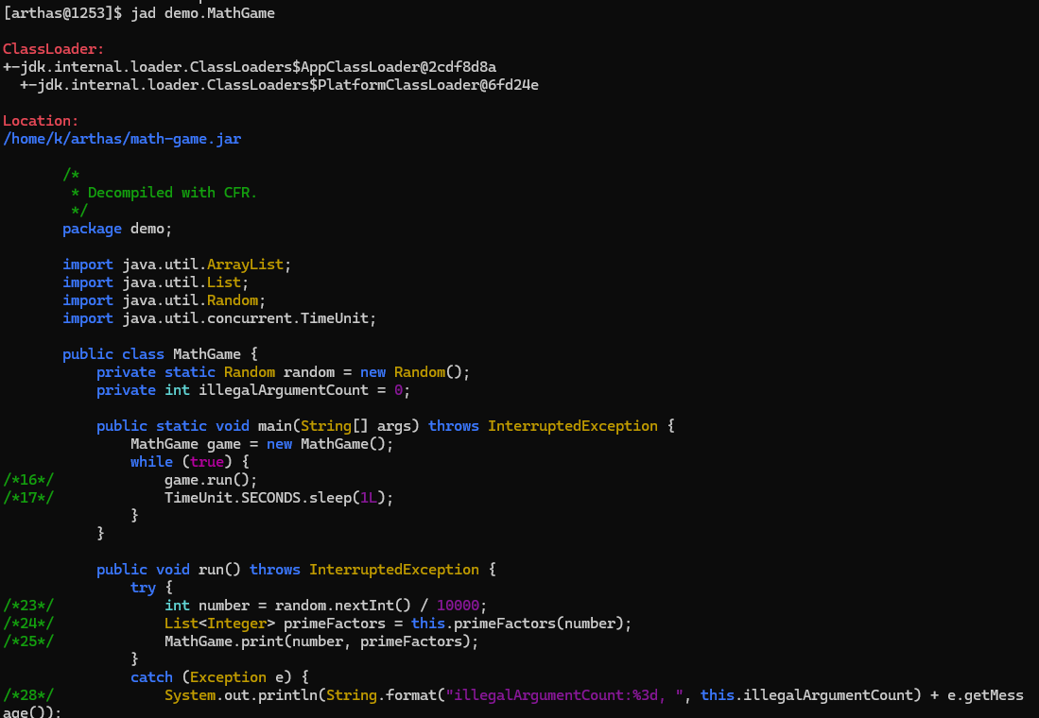Click the 'TimeUnit.SECONDS.sleep(1L);' statement
Viewport: 1039px width, 718px height.
[x=279, y=498]
